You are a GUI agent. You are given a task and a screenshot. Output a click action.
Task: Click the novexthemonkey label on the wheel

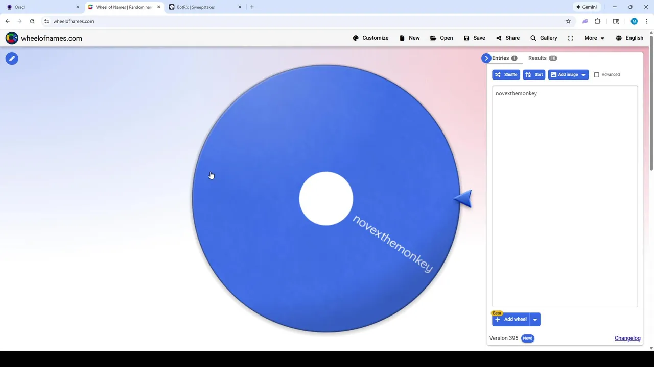pyautogui.click(x=392, y=244)
